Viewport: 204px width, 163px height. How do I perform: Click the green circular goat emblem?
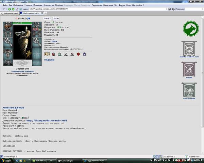(191, 29)
